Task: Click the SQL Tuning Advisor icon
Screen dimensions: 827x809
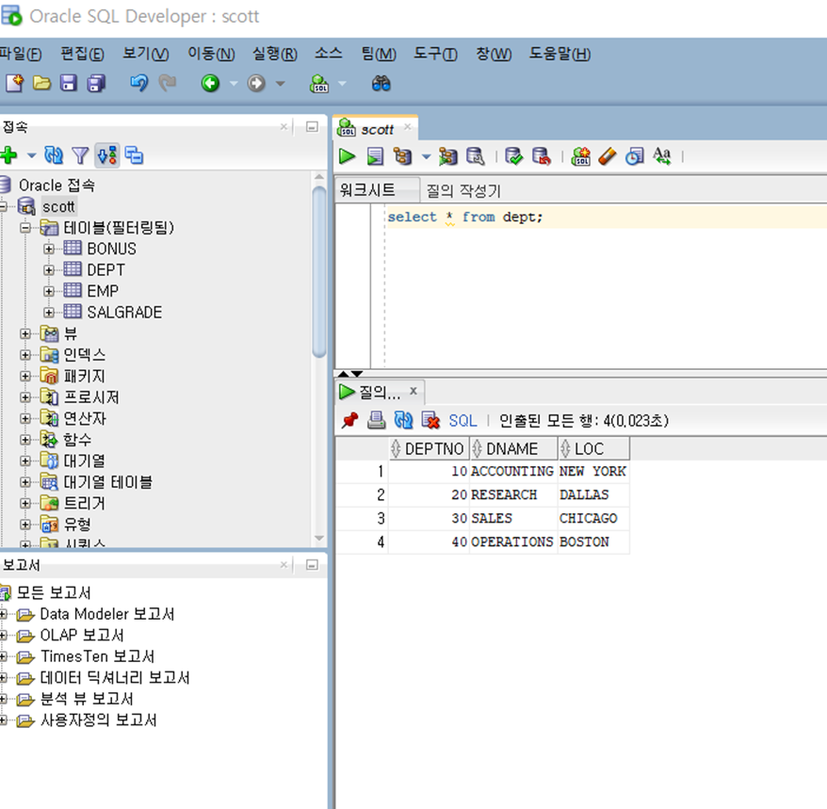Action: point(476,156)
